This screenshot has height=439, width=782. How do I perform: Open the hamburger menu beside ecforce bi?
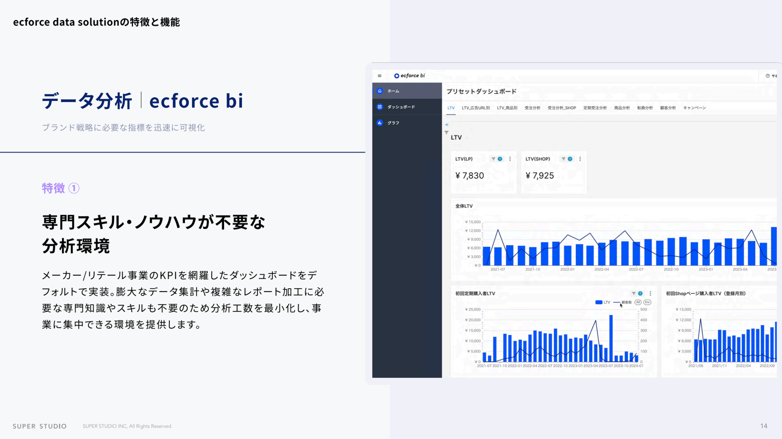pyautogui.click(x=380, y=76)
